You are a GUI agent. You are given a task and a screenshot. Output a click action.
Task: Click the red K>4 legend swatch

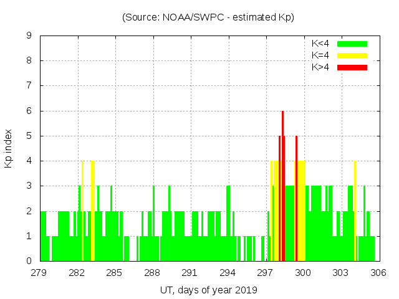click(352, 67)
